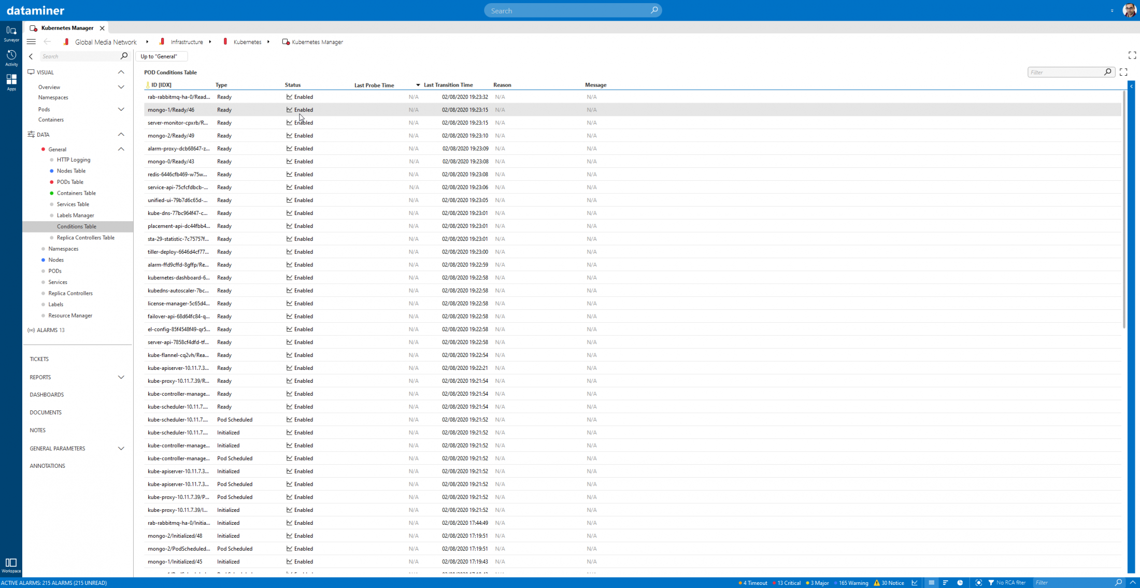
Task: Open TICKETS section
Action: pos(39,359)
